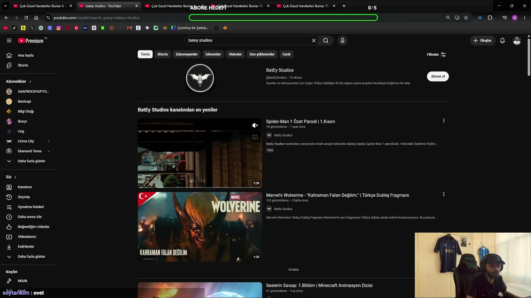The width and height of the screenshot is (531, 298).
Task: Open YouTube notifications bell
Action: tap(502, 41)
